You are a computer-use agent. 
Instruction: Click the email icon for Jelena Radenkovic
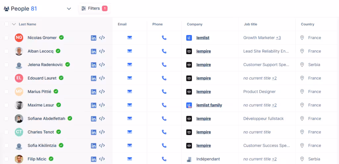tap(129, 65)
